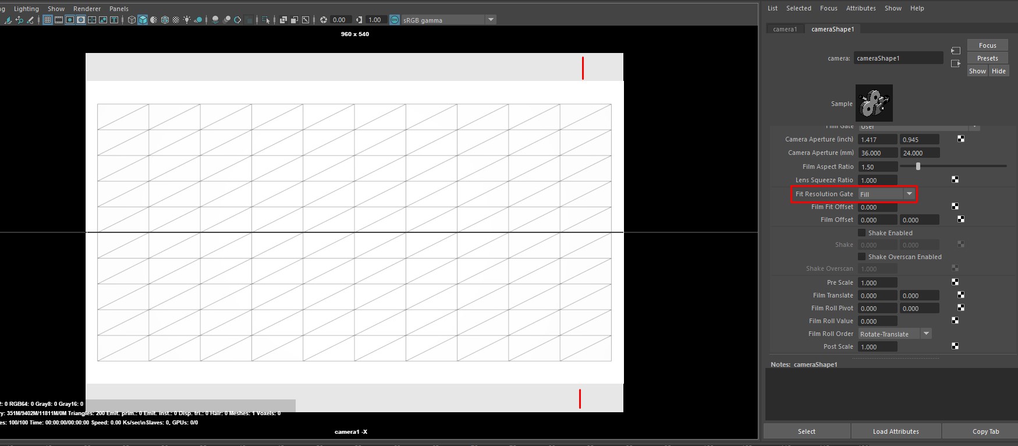1018x446 pixels.
Task: Enable the Shake Enabled checkbox
Action: tap(861, 233)
